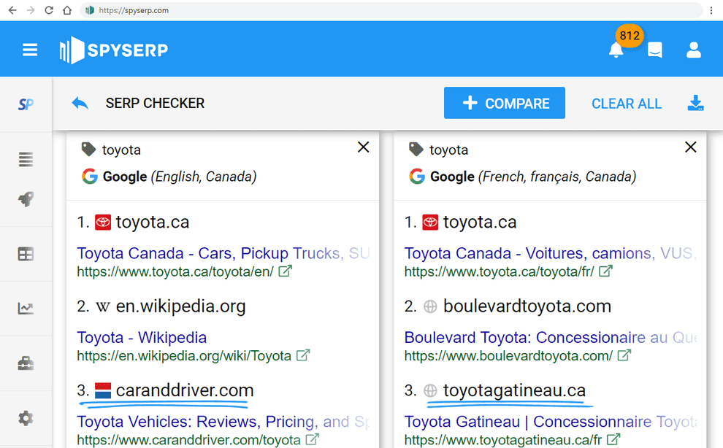Click CLEAR ALL to reset comparisons

coord(626,104)
